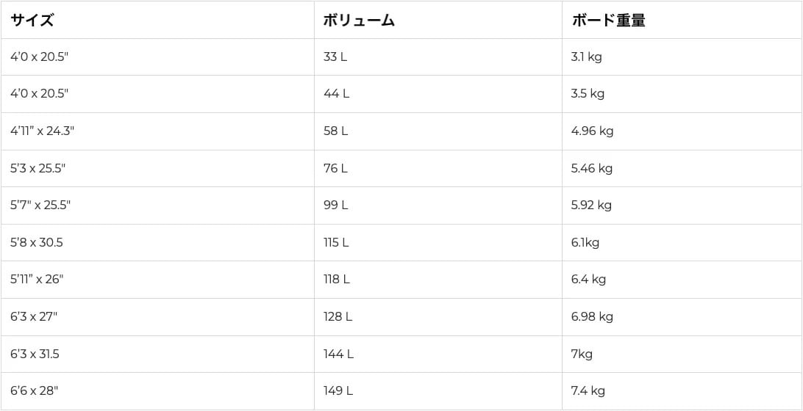Click the 6.1kg weight cell

coord(682,242)
